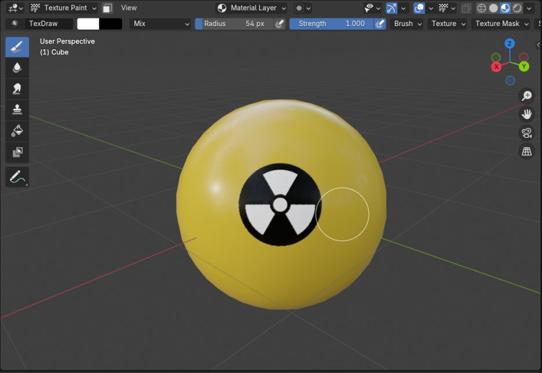Click the negative X axis hollow circle

click(x=523, y=57)
